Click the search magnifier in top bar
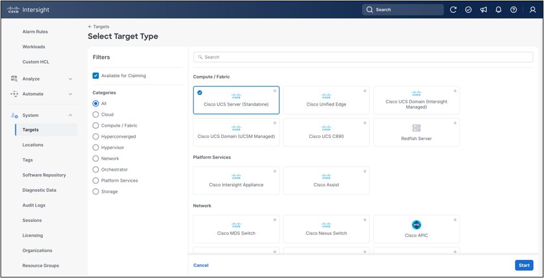Viewport: 544px width, 278px height. coord(370,10)
